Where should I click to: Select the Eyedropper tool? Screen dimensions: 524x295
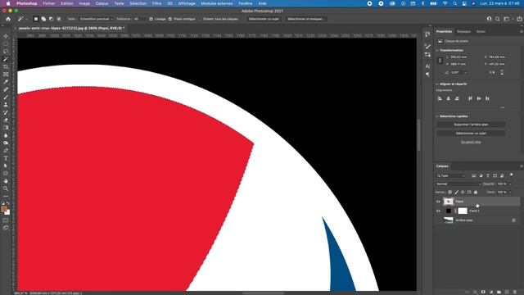(6, 82)
